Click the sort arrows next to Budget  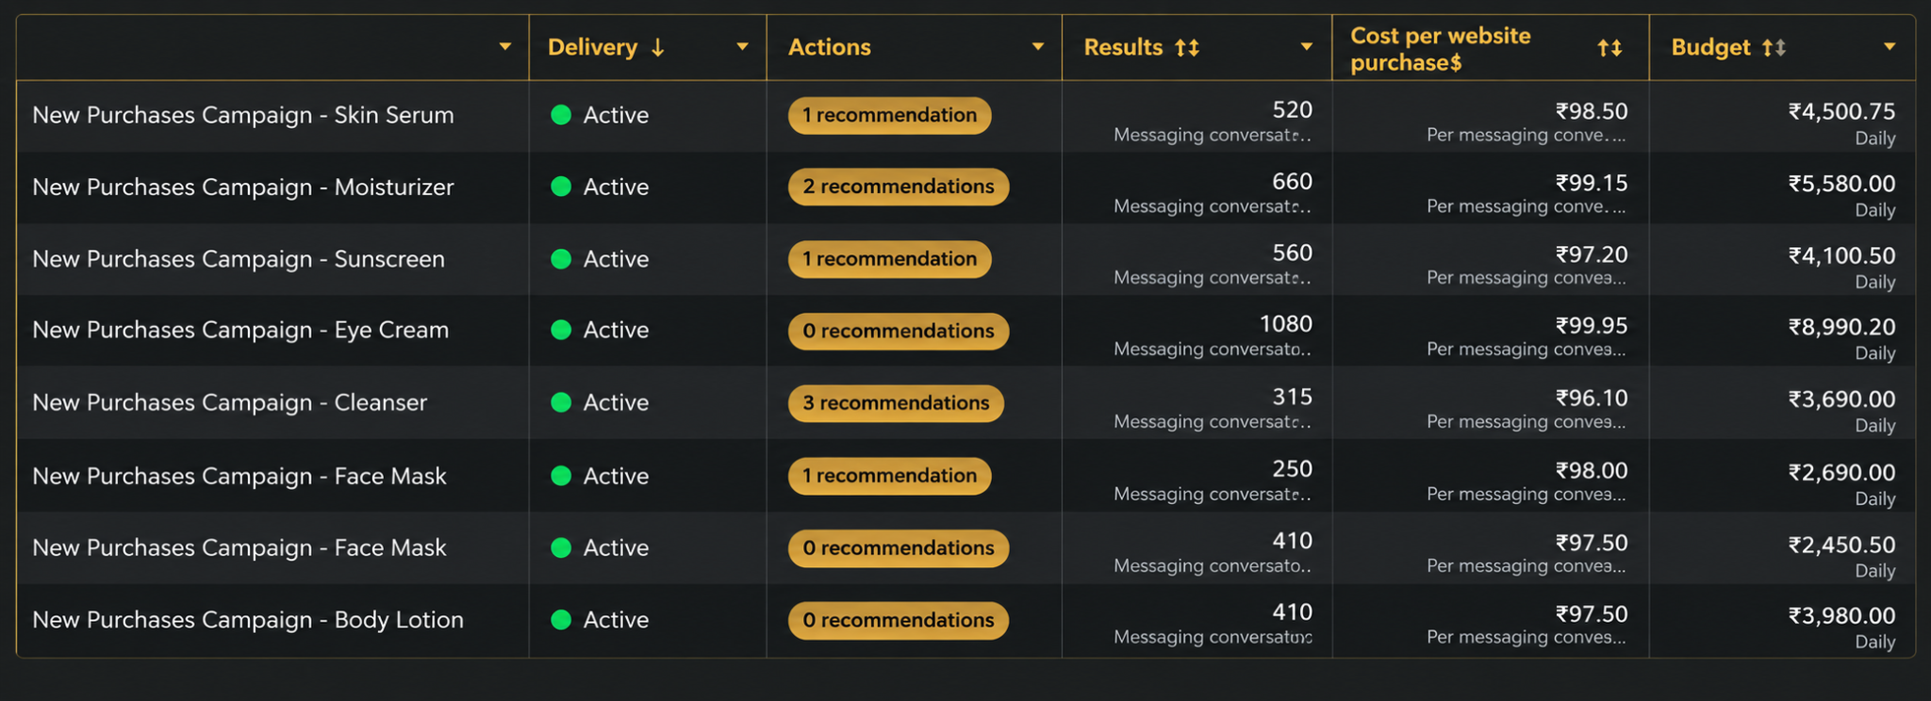pyautogui.click(x=1774, y=47)
